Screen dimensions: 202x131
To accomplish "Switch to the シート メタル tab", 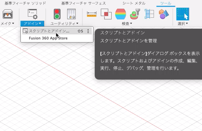I will pos(134,3).
